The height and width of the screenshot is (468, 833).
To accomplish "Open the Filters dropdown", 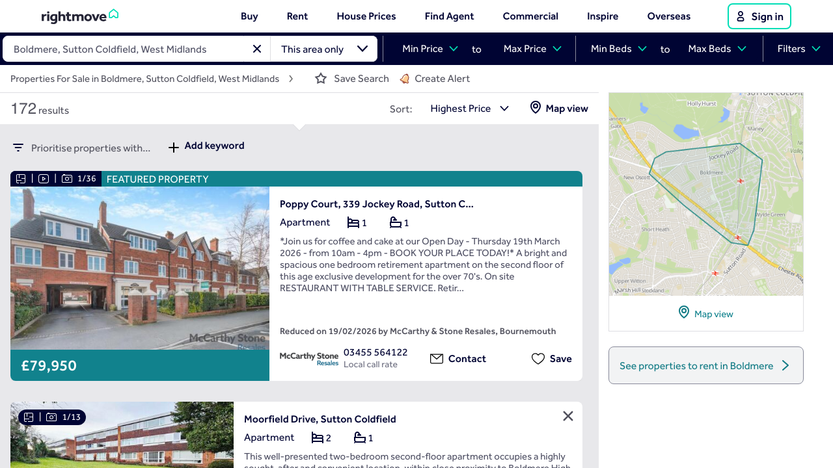I will pyautogui.click(x=799, y=48).
